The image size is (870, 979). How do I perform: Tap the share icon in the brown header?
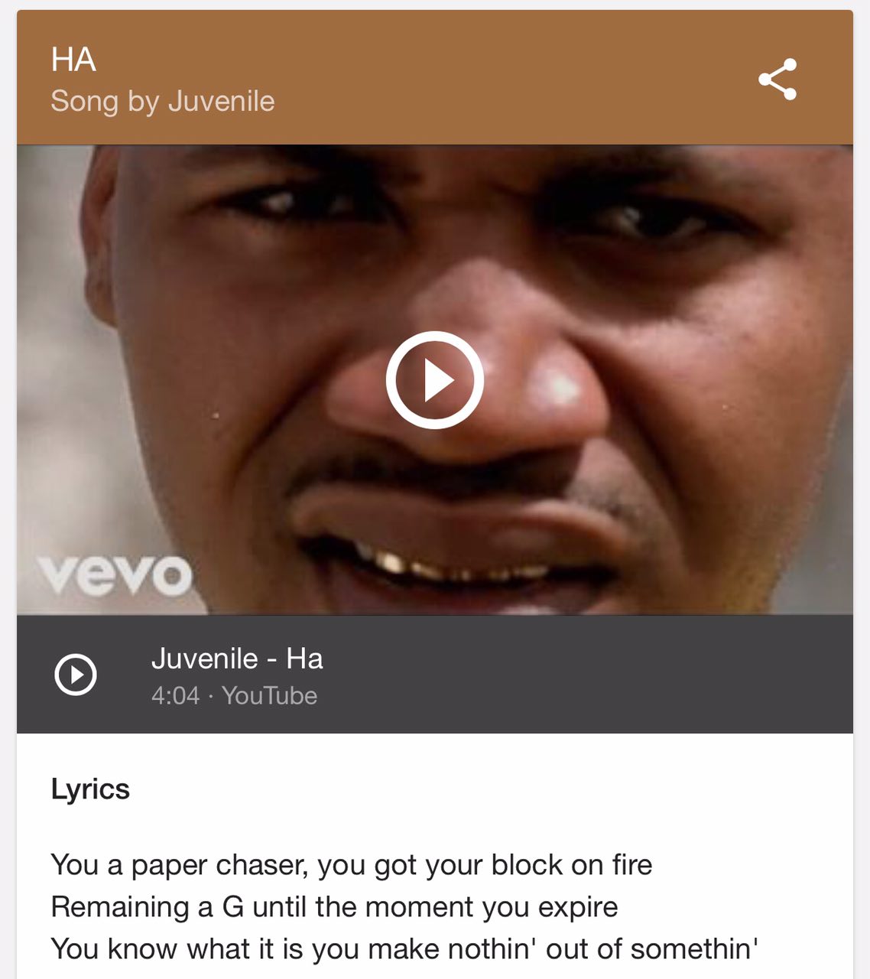pyautogui.click(x=777, y=79)
